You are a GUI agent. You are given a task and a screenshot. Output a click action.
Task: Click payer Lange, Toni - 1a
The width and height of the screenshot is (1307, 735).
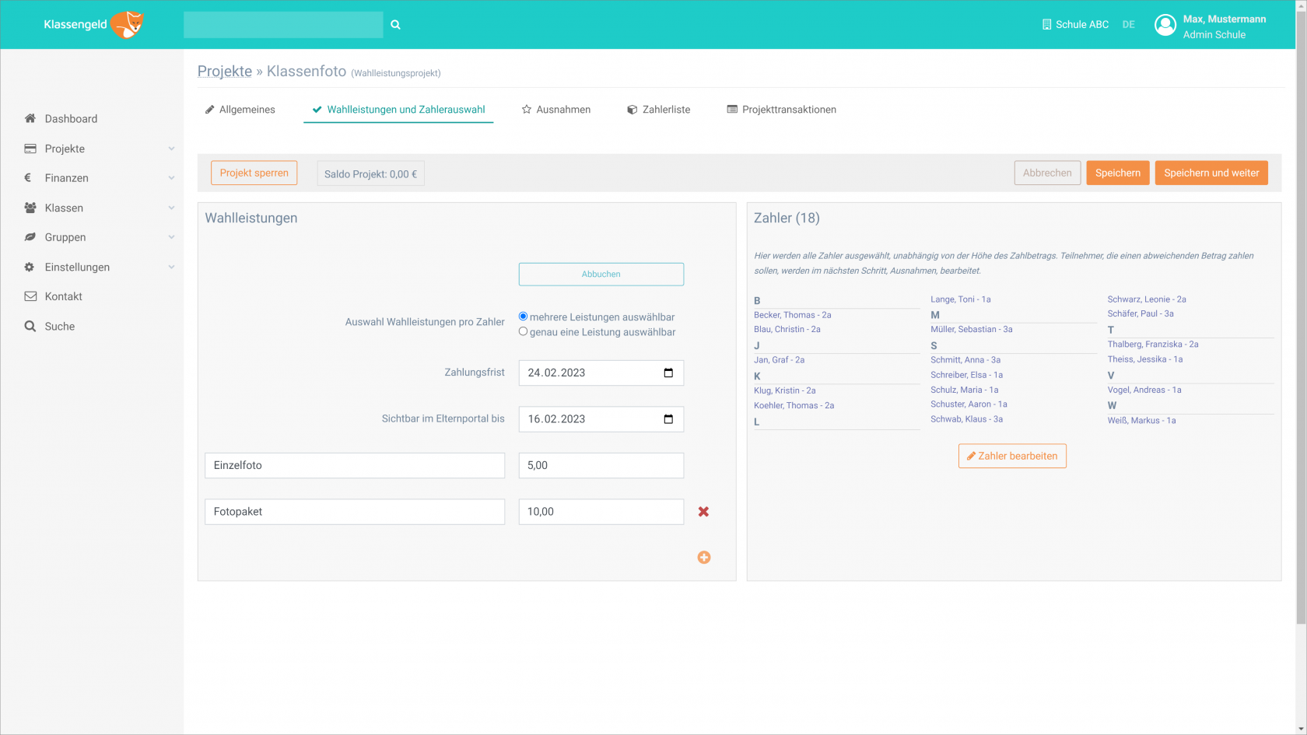tap(961, 299)
